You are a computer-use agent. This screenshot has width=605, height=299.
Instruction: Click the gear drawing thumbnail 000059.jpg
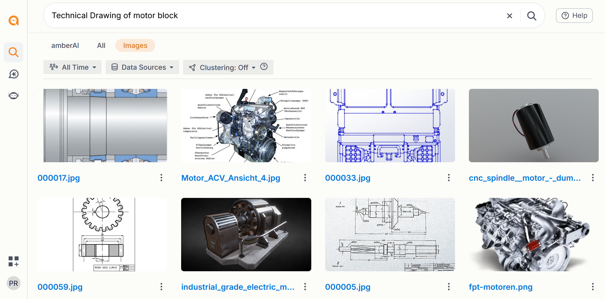click(102, 235)
